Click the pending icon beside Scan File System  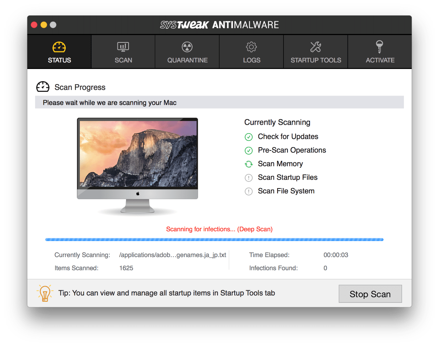point(249,191)
